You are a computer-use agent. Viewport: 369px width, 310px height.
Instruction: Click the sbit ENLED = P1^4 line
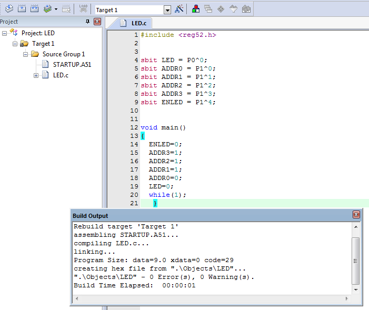178,102
